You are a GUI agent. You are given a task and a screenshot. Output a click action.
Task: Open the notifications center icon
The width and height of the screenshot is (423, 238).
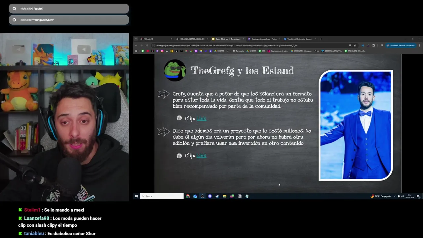coord(418,196)
